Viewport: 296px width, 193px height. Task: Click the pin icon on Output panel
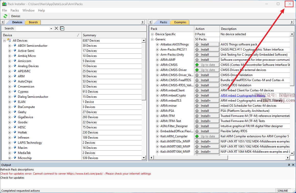coord(289,165)
